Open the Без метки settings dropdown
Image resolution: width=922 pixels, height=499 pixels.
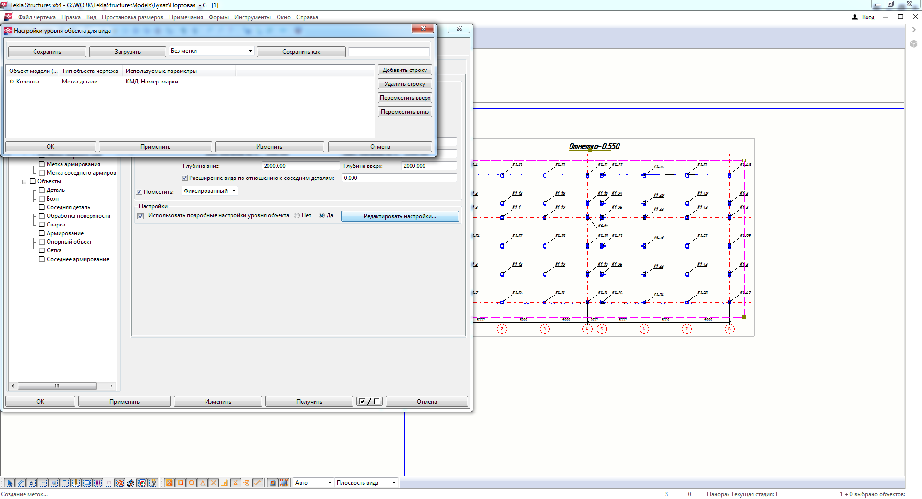pyautogui.click(x=211, y=51)
